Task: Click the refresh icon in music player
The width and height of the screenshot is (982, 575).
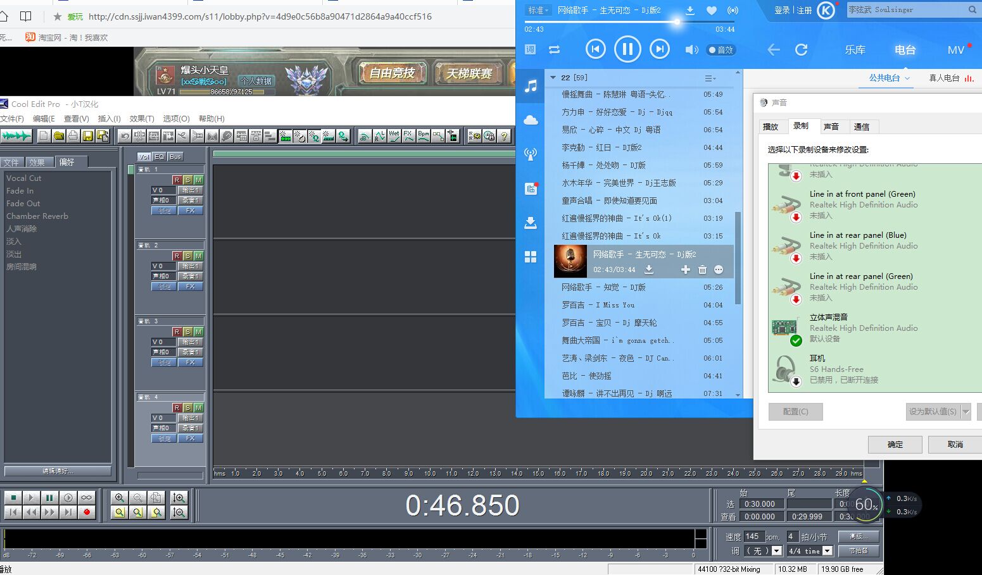Action: 801,49
